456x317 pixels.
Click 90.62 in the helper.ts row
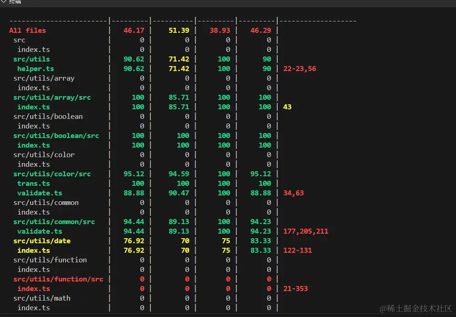point(134,69)
